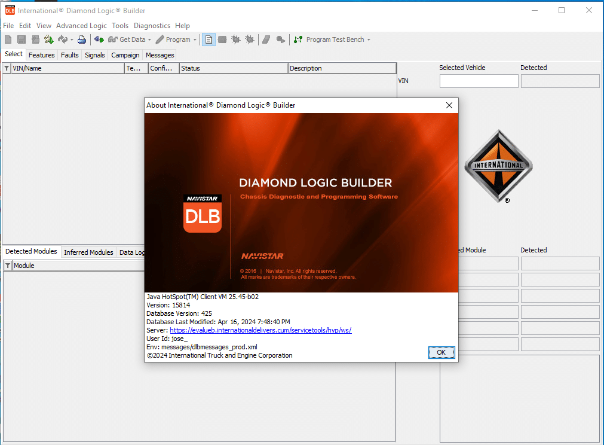
Task: Open the Advanced Logic menu
Action: tap(81, 26)
